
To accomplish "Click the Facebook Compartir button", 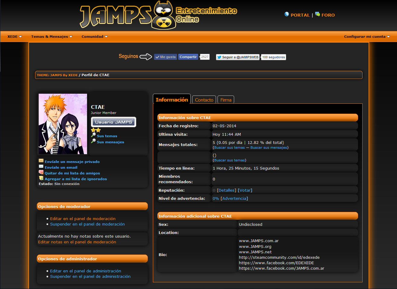I will click(188, 57).
